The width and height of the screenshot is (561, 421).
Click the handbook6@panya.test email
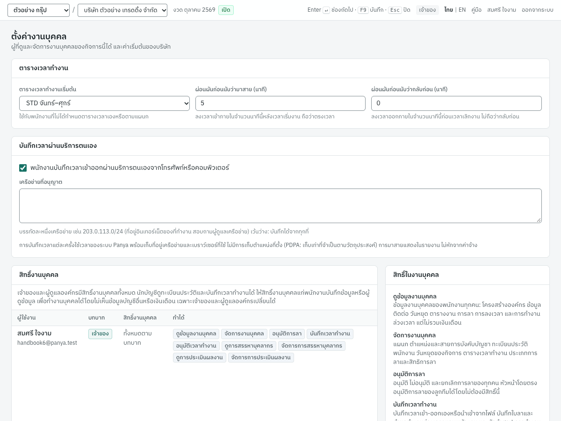pos(47,343)
